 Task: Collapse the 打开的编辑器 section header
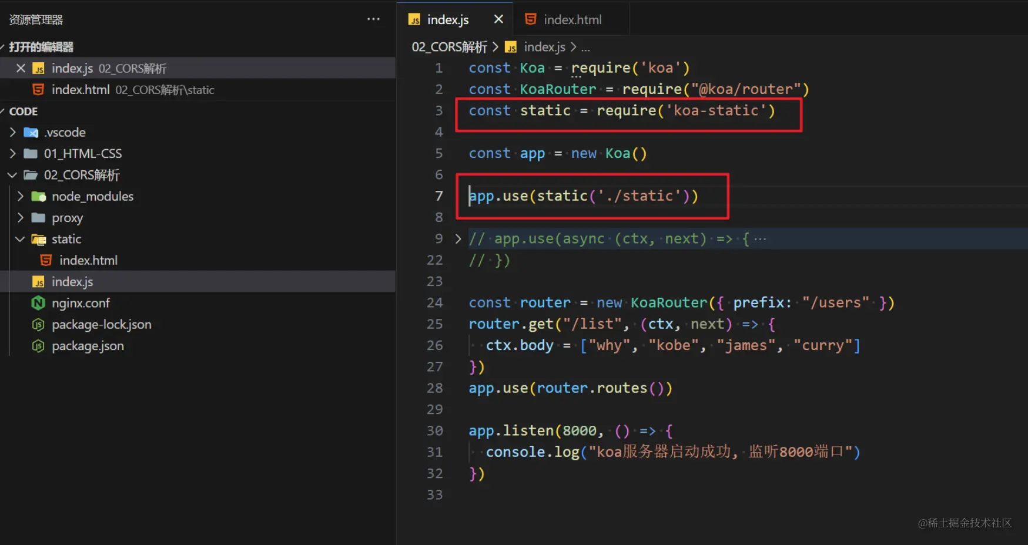(41, 47)
